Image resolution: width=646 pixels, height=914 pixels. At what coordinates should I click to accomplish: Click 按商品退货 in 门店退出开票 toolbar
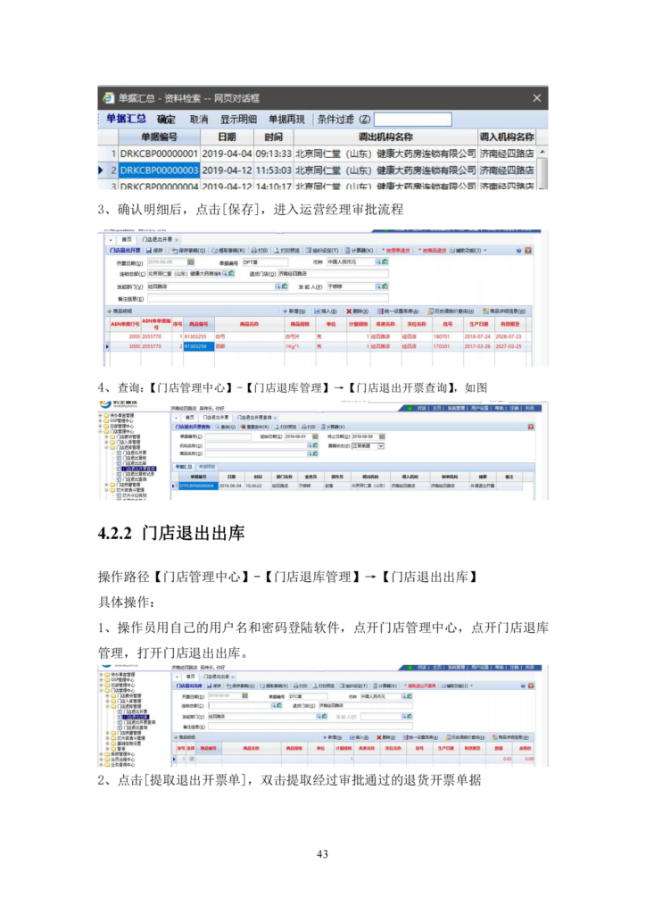click(432, 250)
